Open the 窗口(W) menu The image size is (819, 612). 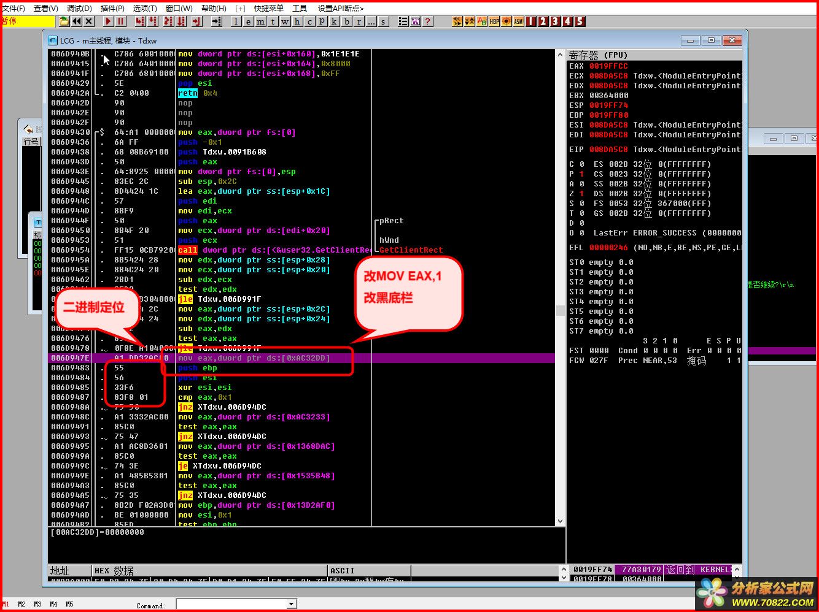[x=179, y=8]
